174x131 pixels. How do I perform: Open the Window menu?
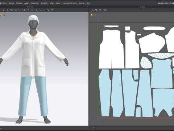tap(82, 3)
